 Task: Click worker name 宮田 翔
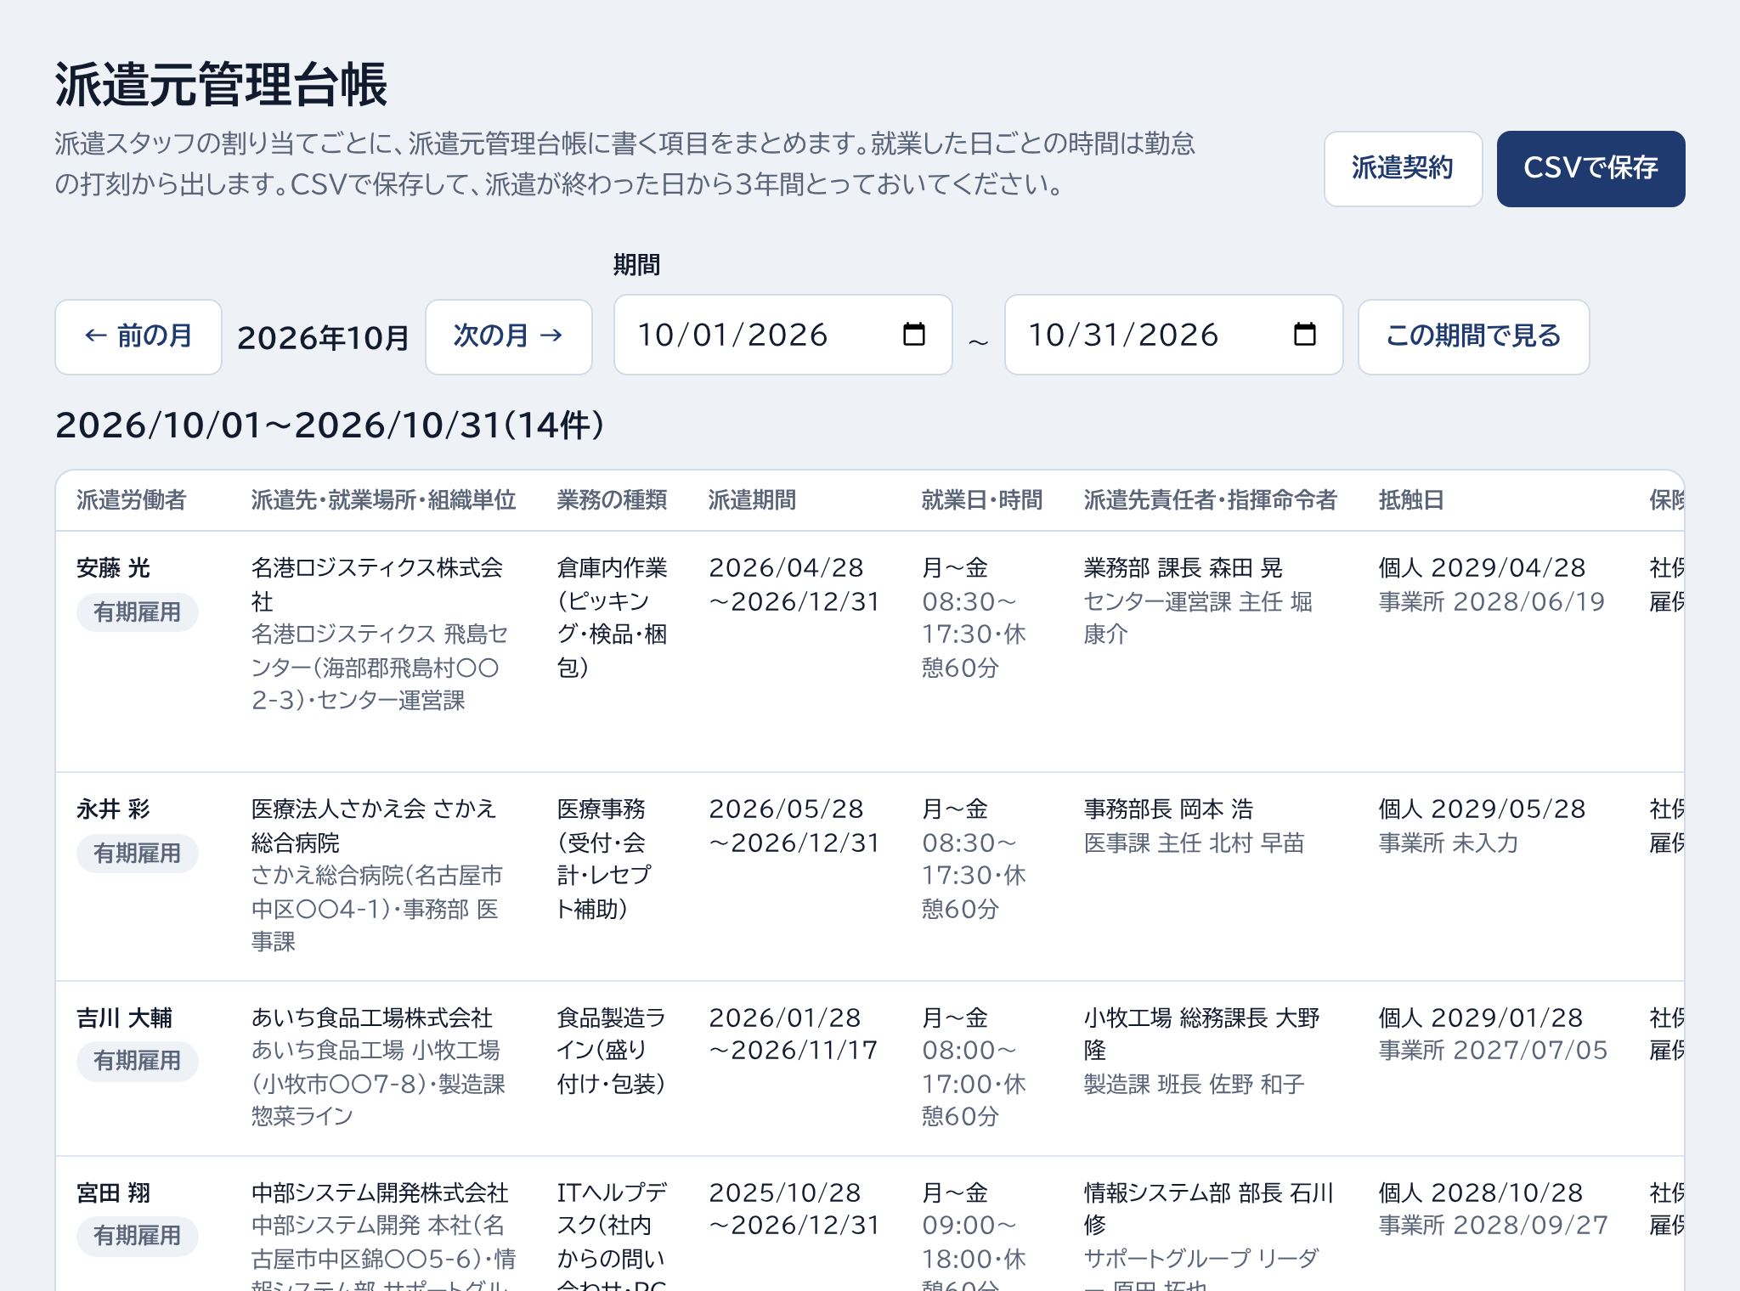pos(113,1192)
